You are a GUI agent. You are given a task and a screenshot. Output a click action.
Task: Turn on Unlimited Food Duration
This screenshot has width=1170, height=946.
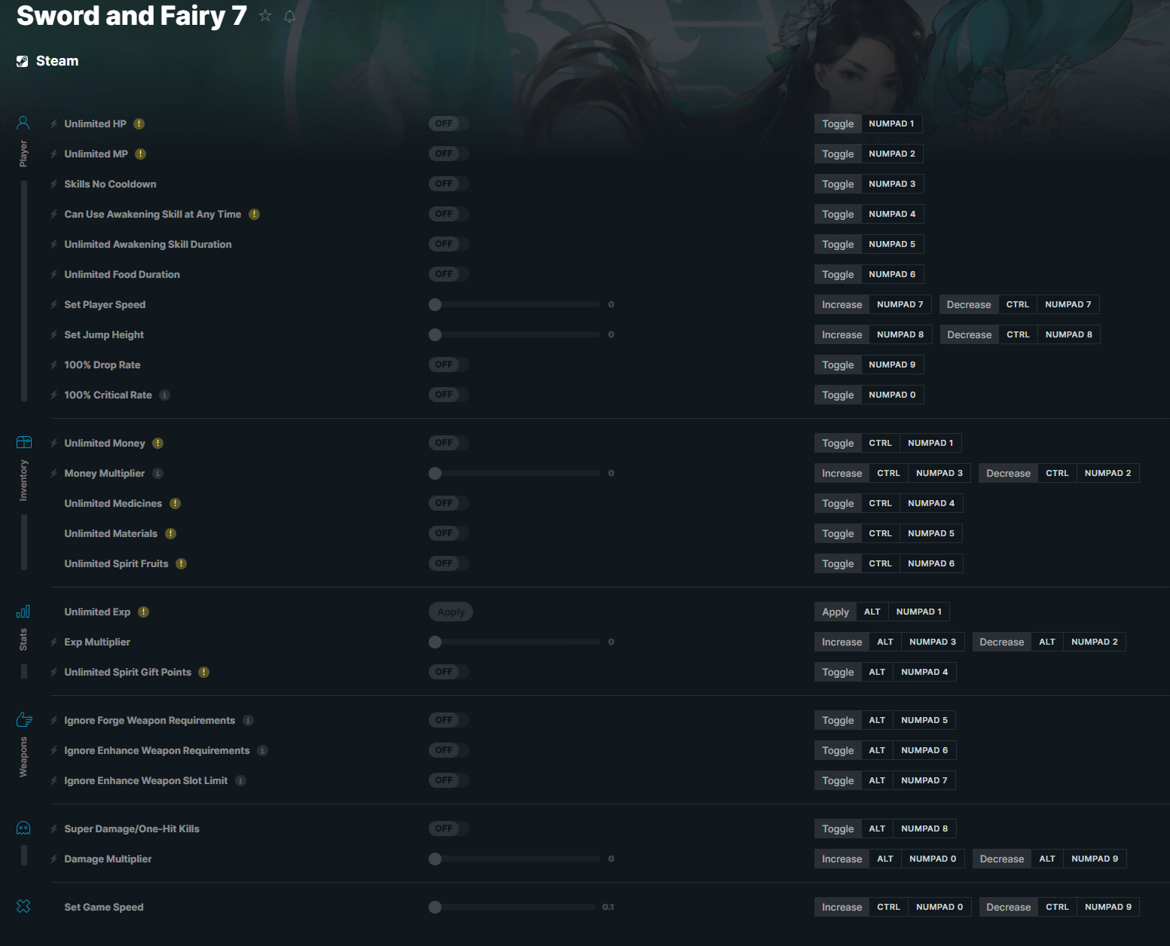tap(449, 274)
